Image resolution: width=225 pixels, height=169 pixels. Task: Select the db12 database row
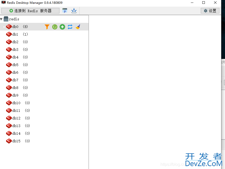click(x=44, y=118)
